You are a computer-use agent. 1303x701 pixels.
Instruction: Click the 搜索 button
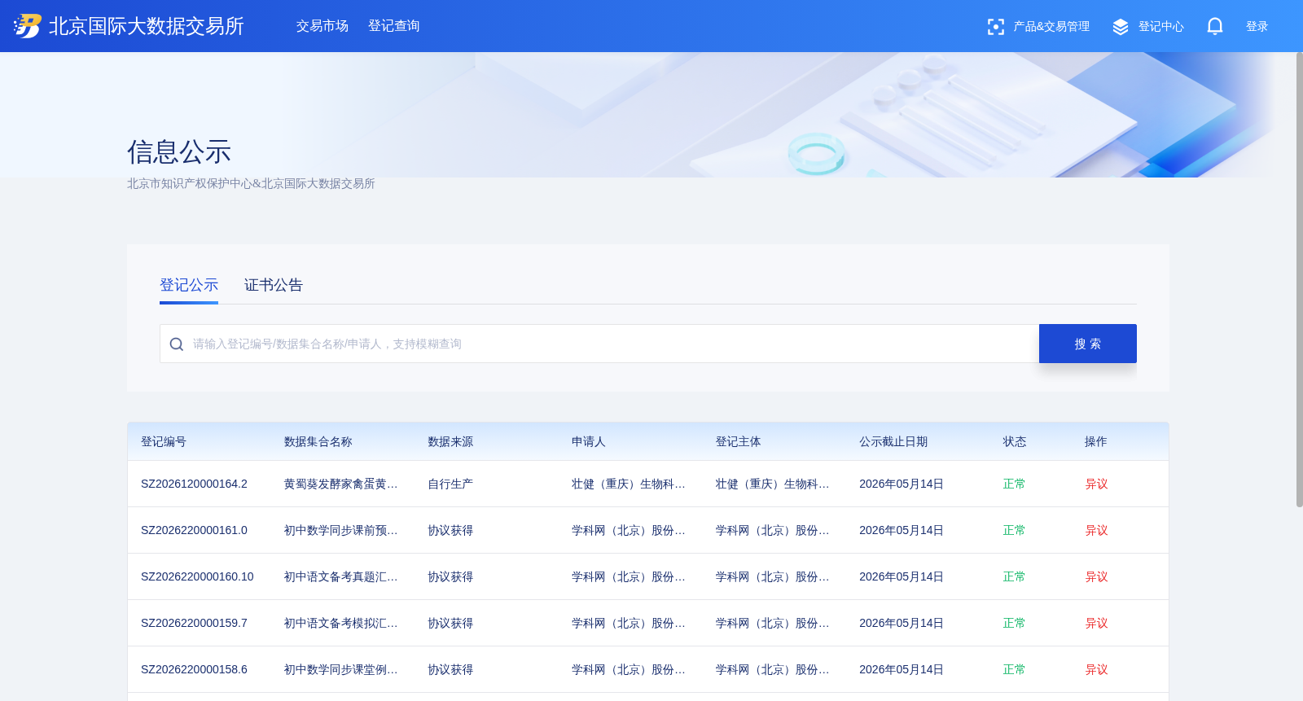coord(1088,344)
